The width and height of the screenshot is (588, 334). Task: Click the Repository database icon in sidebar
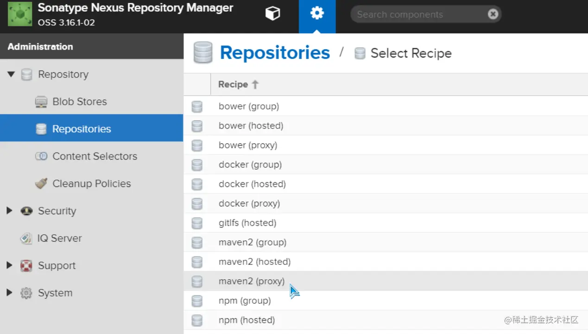pyautogui.click(x=27, y=75)
